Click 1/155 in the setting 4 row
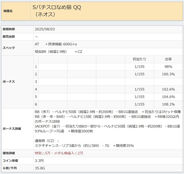The image size is (184, 174). 140,89
